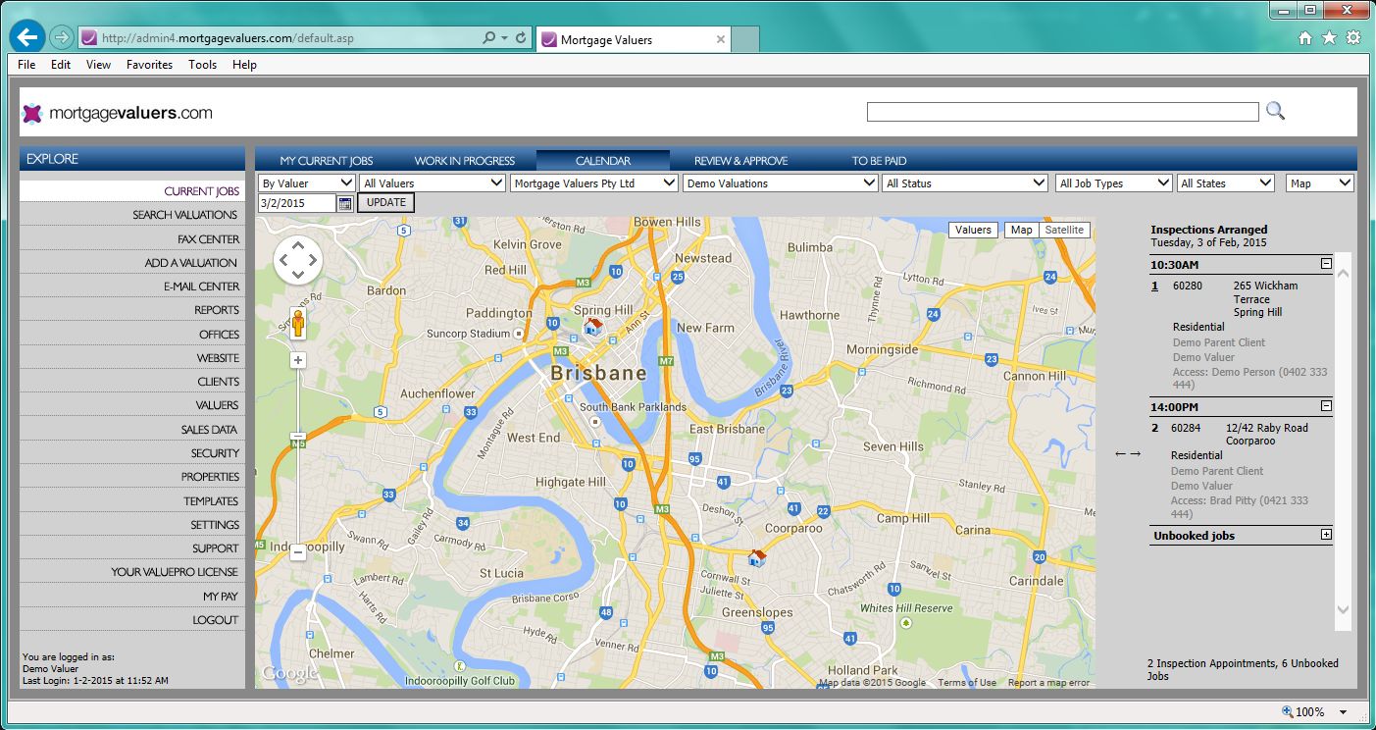Switch map to Satellite view
Screen dimensions: 1376x730
pos(1064,230)
